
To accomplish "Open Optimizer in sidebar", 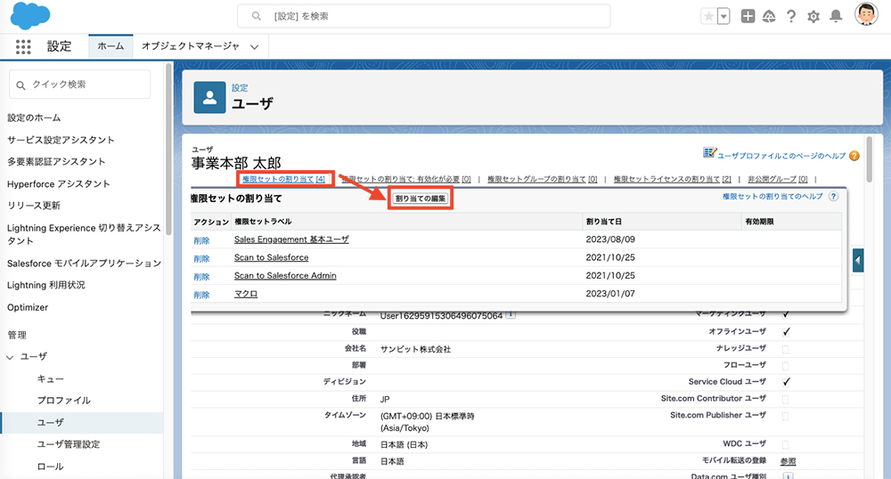I will tap(28, 307).
